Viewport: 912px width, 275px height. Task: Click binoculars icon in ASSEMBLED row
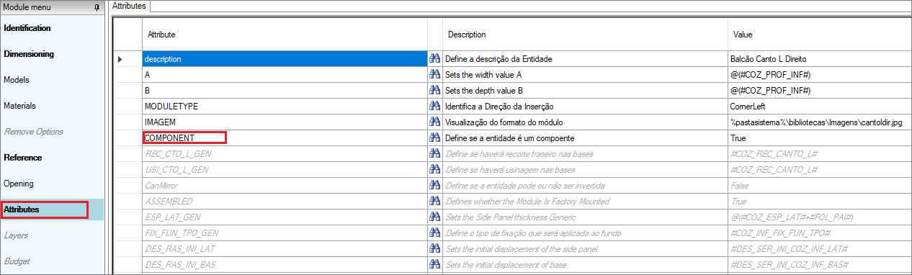(x=435, y=201)
